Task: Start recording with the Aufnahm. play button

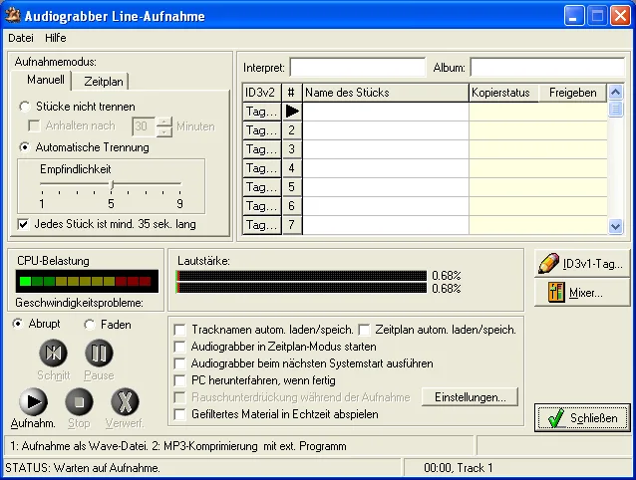Action: pyautogui.click(x=33, y=401)
